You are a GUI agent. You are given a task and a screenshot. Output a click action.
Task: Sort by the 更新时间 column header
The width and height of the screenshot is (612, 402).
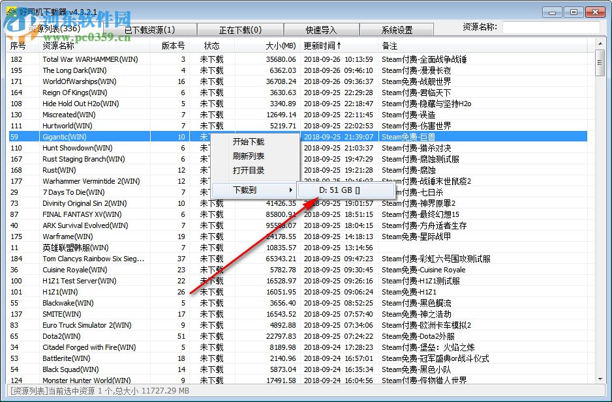pos(339,46)
